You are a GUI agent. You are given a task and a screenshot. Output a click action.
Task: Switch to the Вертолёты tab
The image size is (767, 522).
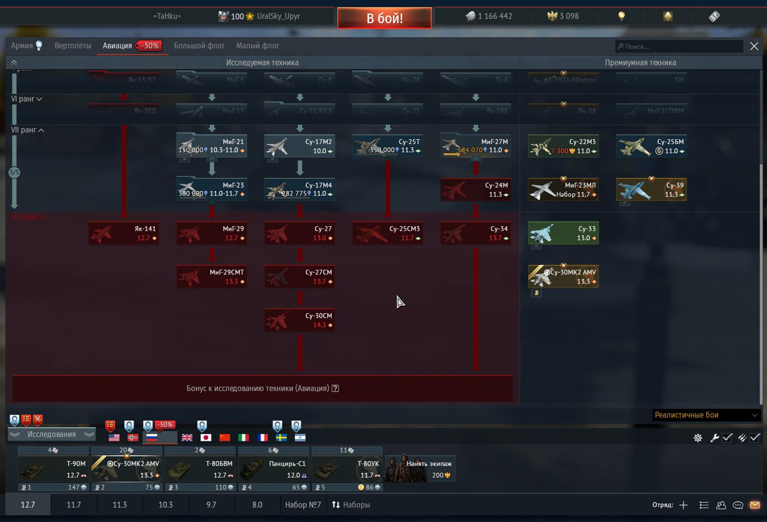72,46
